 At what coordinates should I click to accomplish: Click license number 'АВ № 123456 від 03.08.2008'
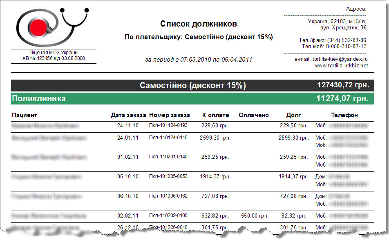[54, 58]
